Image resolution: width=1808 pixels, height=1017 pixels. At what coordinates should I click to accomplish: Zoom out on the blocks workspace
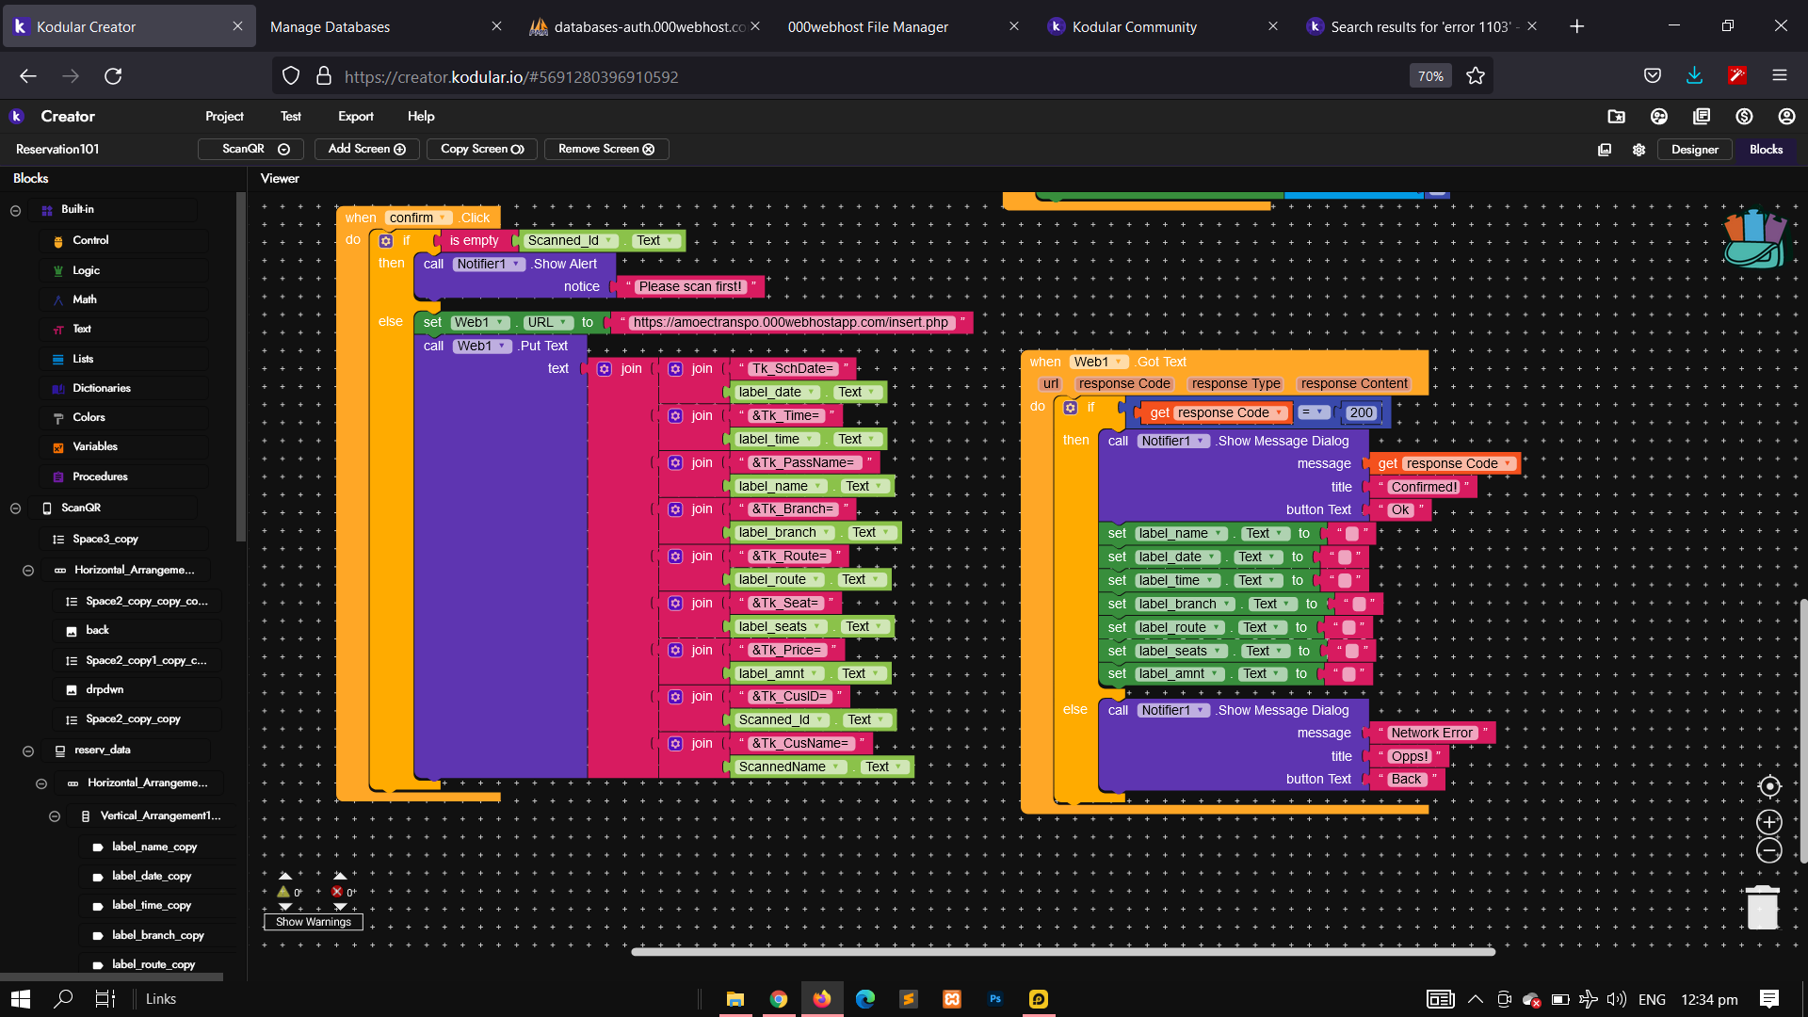(x=1769, y=851)
